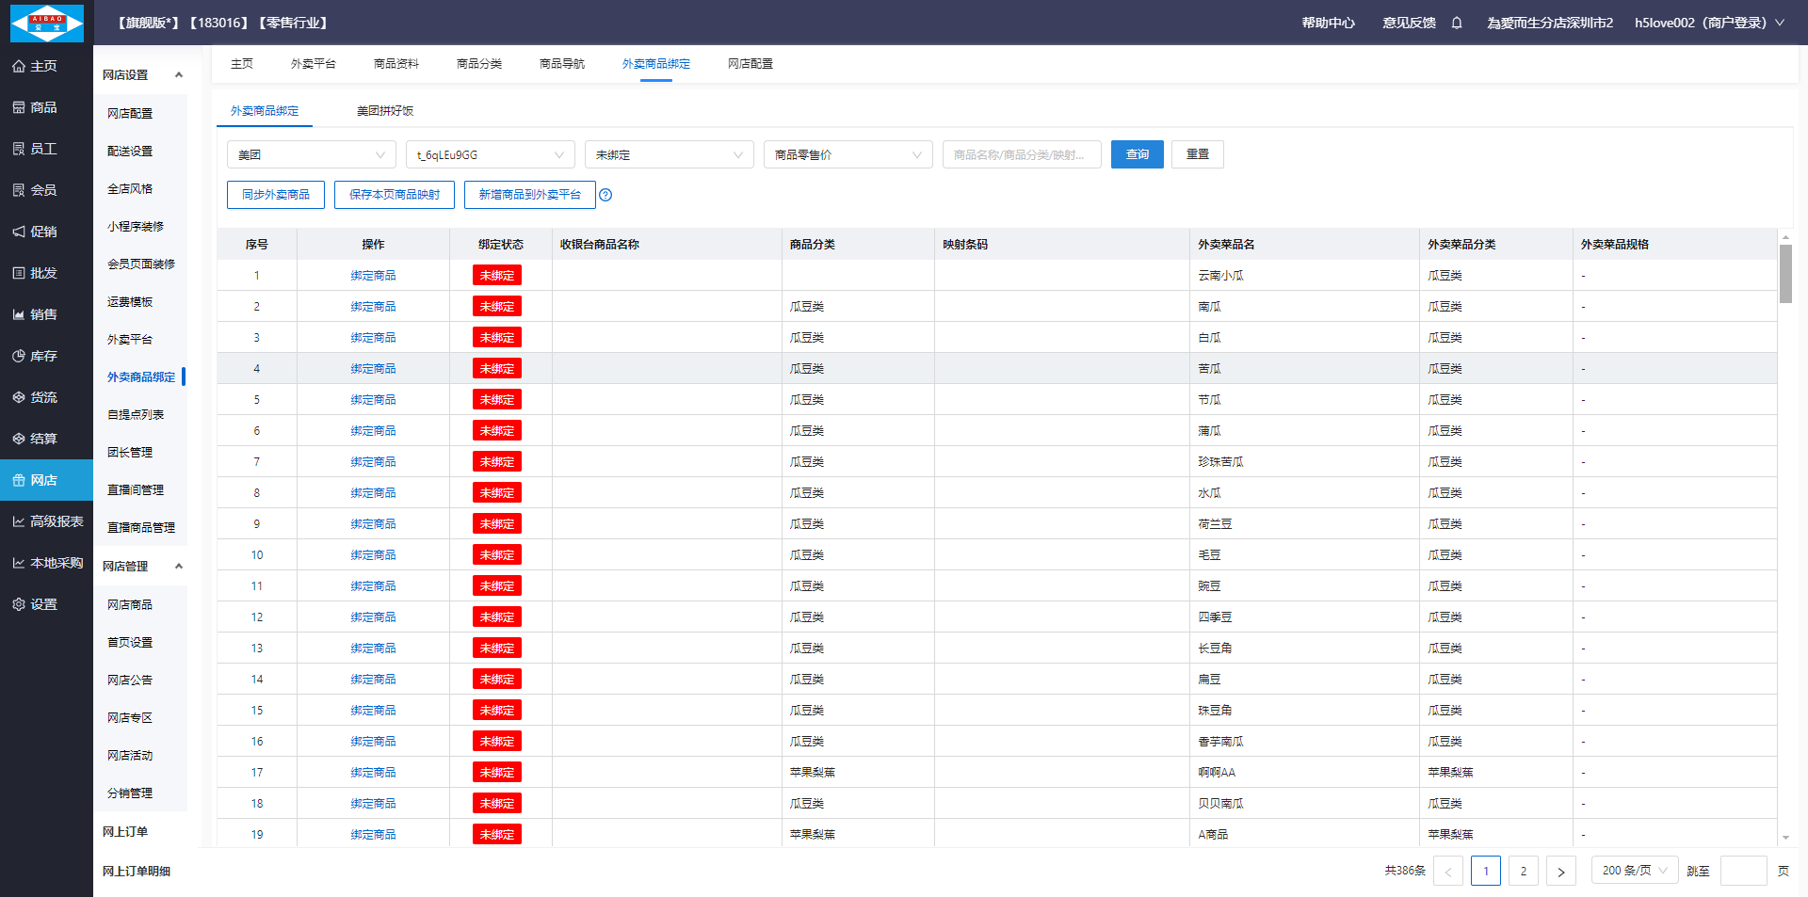Open the 员工 sidebar icon

(18, 149)
